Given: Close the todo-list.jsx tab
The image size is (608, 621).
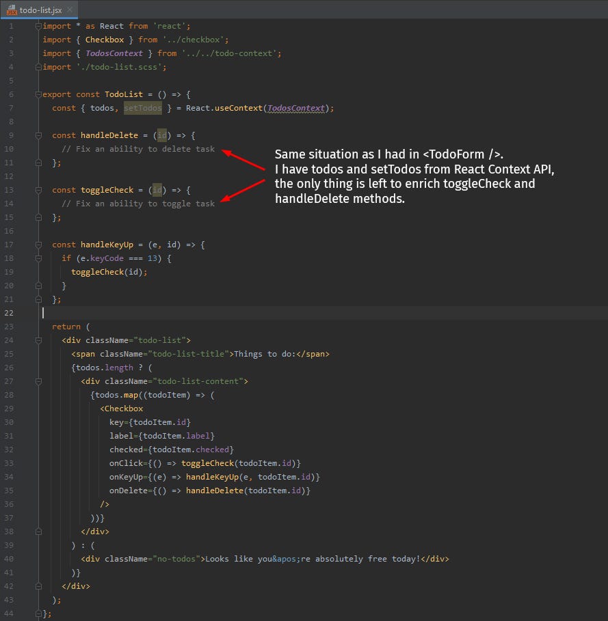Looking at the screenshot, I should [70, 10].
